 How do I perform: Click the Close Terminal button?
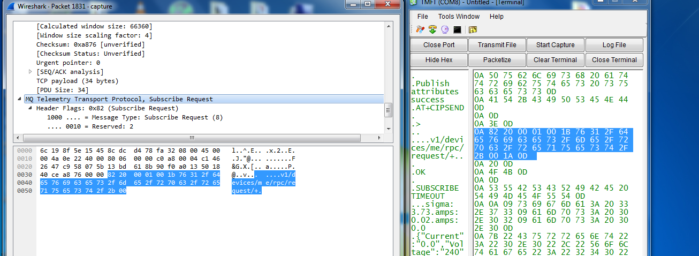(x=614, y=60)
